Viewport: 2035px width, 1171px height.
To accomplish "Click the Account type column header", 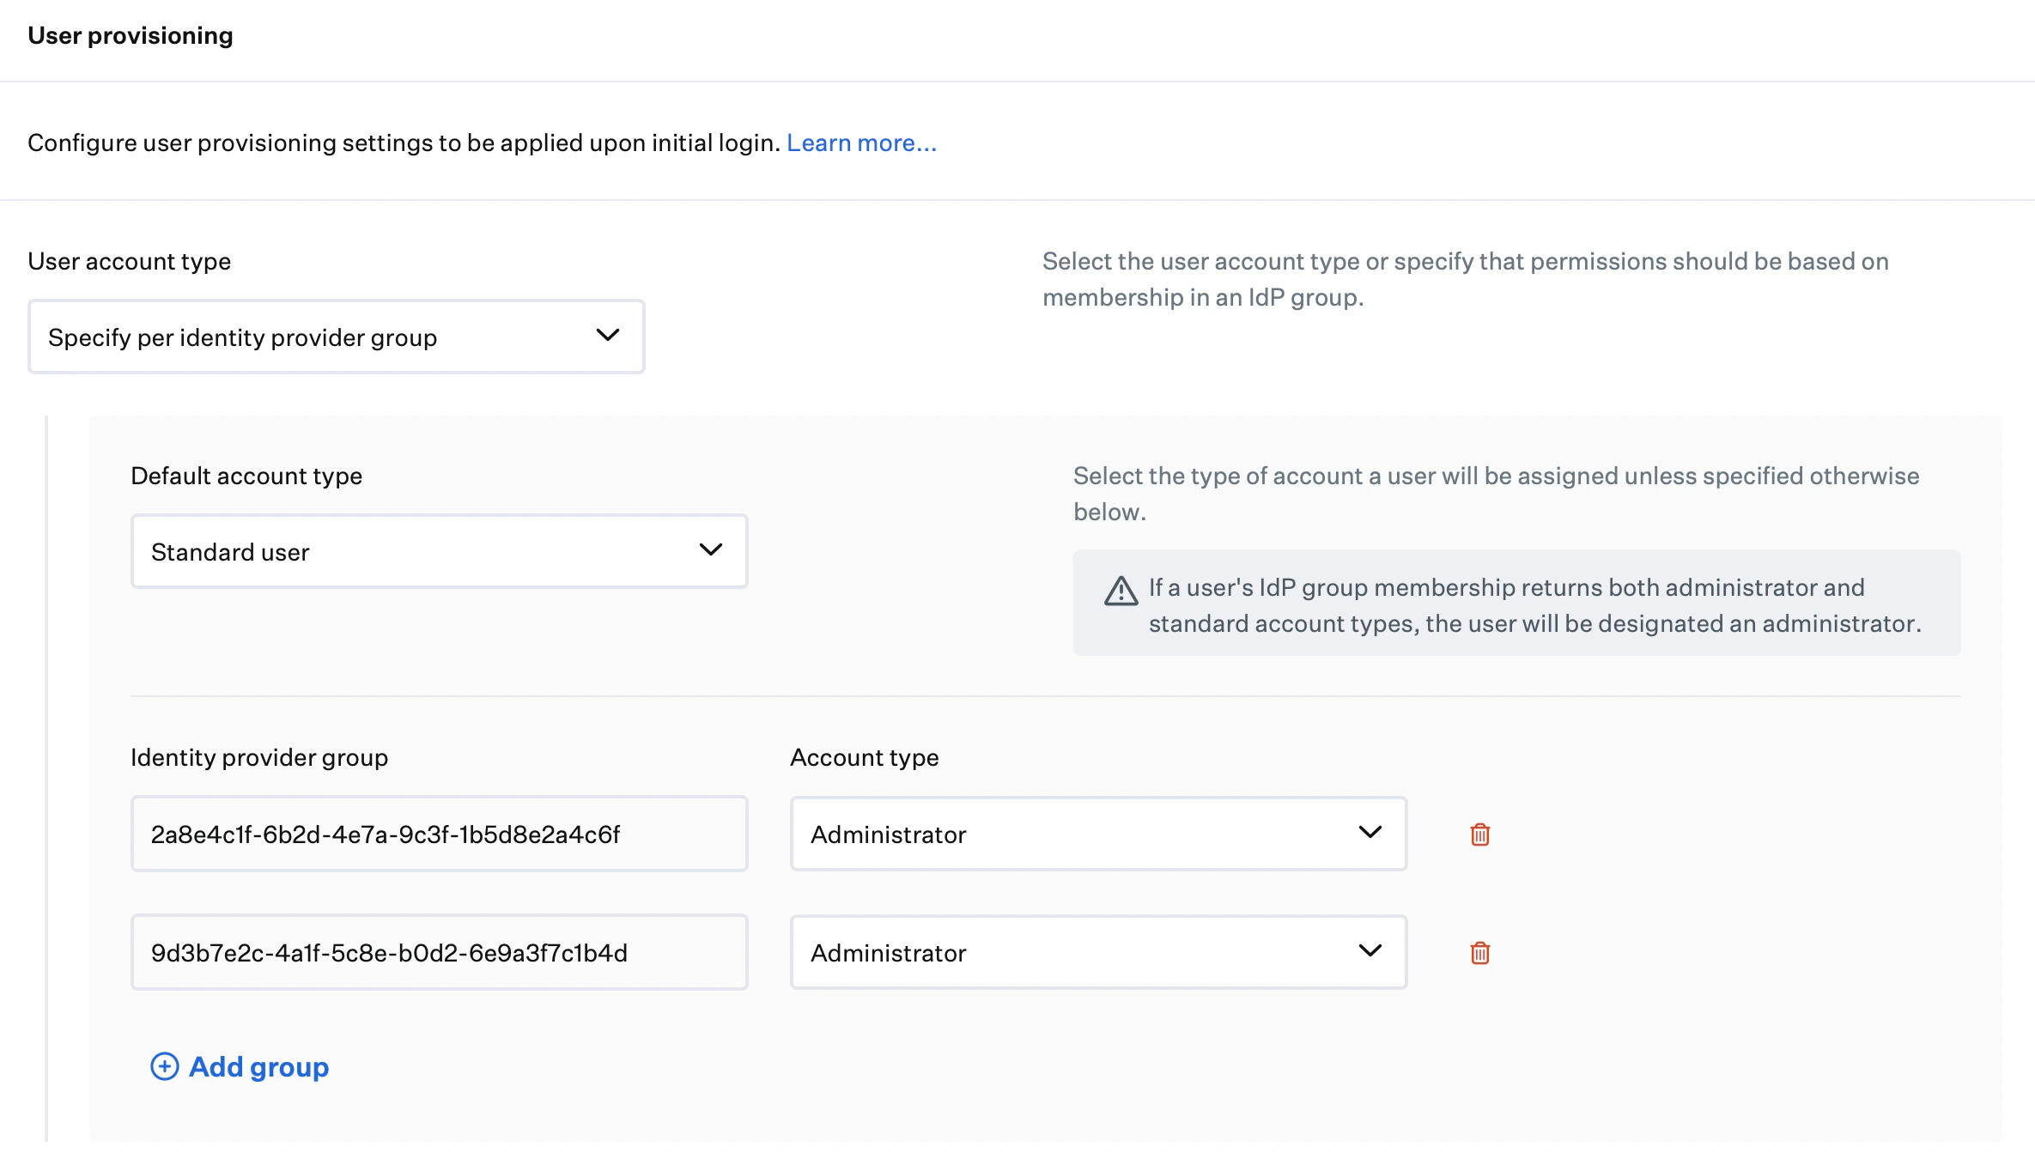I will click(x=865, y=757).
